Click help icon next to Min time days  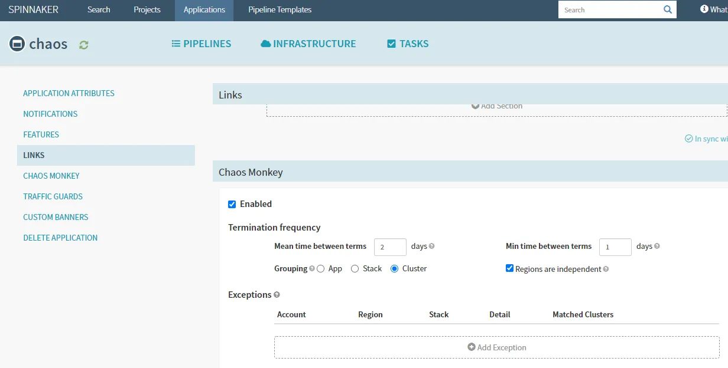coord(657,247)
